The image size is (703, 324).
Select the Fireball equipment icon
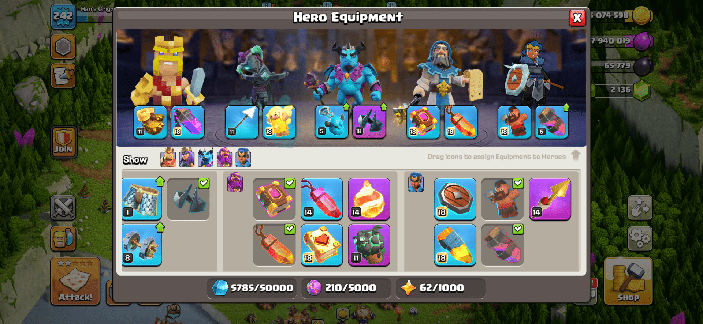pyautogui.click(x=369, y=199)
